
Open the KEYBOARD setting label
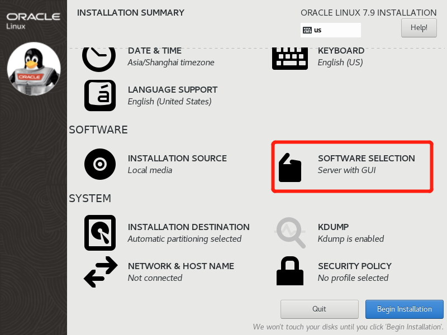[x=341, y=51]
